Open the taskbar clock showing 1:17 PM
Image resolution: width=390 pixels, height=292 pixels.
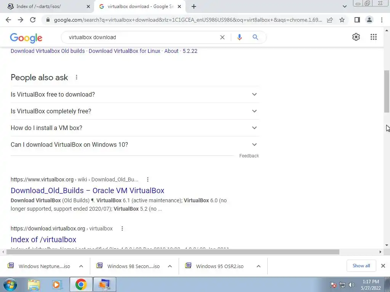pyautogui.click(x=371, y=285)
